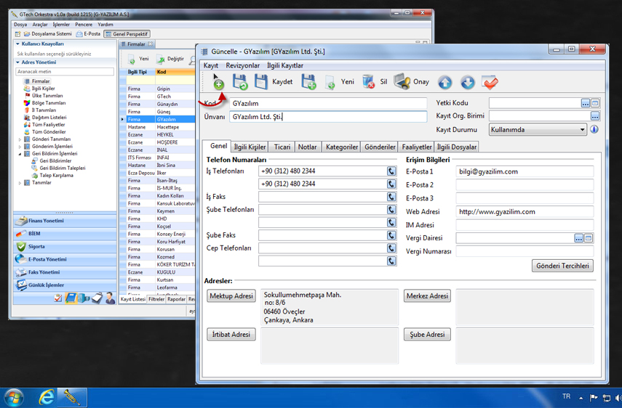Viewport: 622px width, 408px height.
Task: Click phone icon of Şube Faks field
Action: pyautogui.click(x=391, y=235)
